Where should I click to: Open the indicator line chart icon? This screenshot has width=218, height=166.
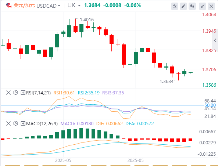click(x=175, y=6)
